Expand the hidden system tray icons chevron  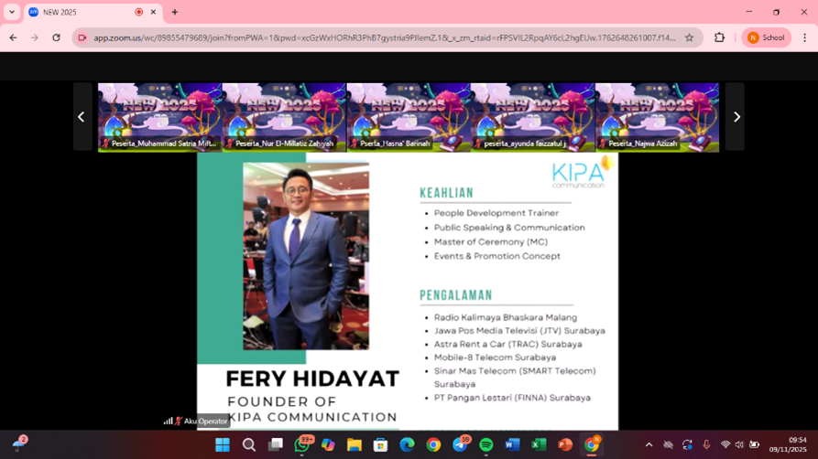[x=649, y=445]
